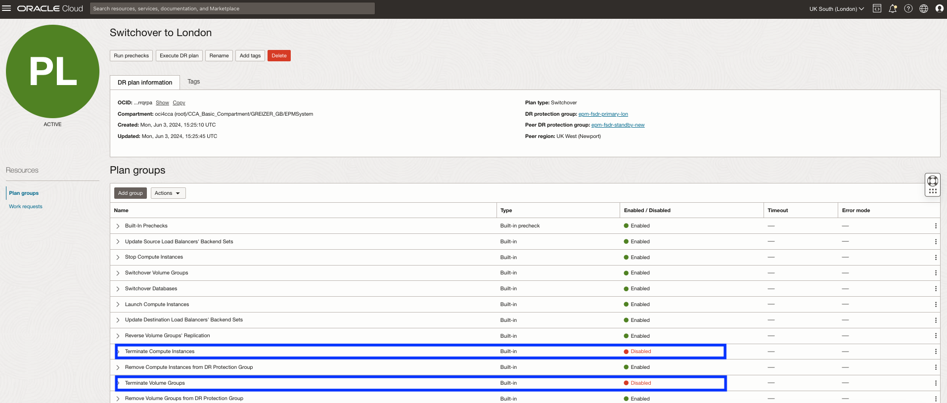Expand the Switchover Databases group
Image resolution: width=947 pixels, height=403 pixels.
[118, 289]
